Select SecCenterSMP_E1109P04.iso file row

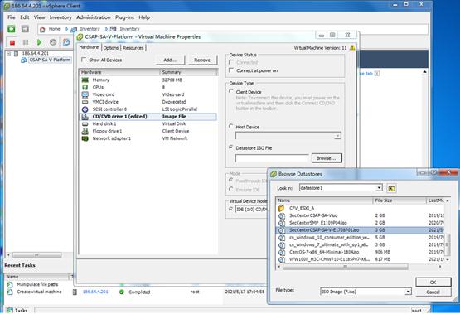click(361, 223)
